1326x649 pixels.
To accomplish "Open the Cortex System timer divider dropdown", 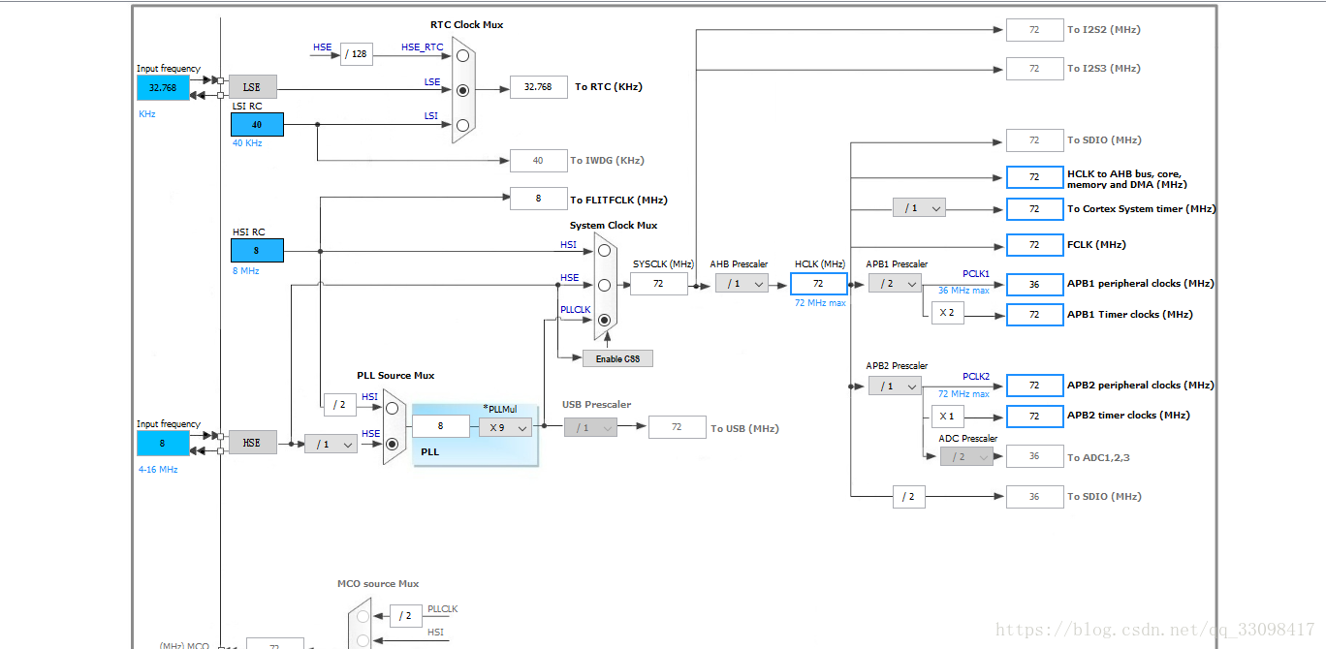I will coord(918,207).
